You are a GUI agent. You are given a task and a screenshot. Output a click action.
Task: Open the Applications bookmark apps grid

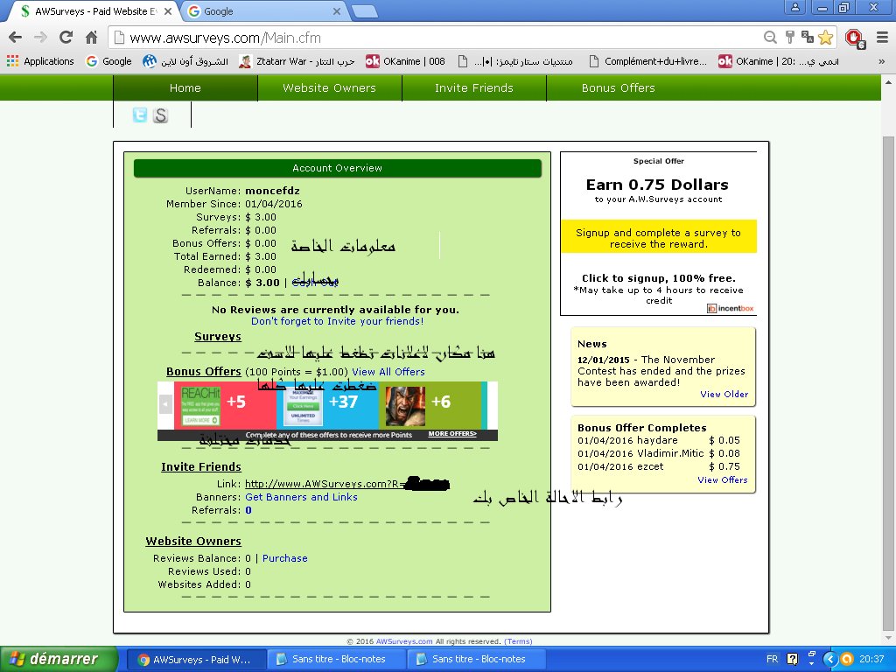[x=40, y=61]
